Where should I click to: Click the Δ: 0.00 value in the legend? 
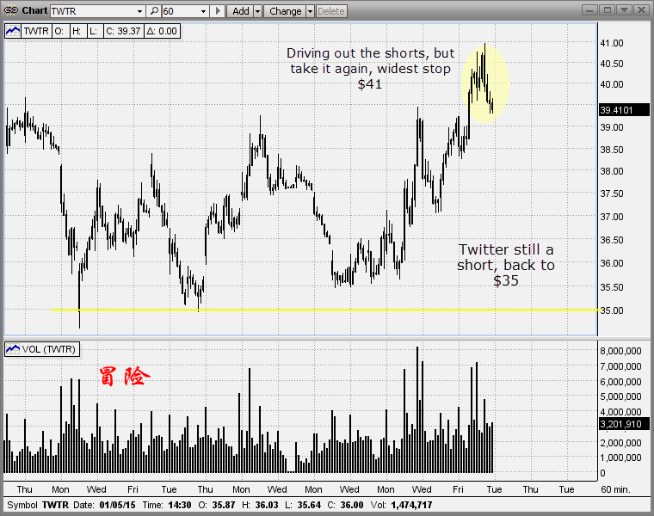pyautogui.click(x=162, y=31)
